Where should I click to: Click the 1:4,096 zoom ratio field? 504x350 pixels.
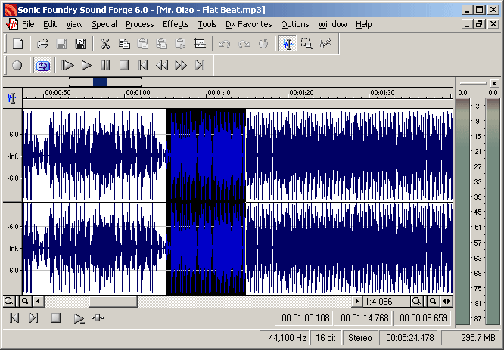point(387,301)
